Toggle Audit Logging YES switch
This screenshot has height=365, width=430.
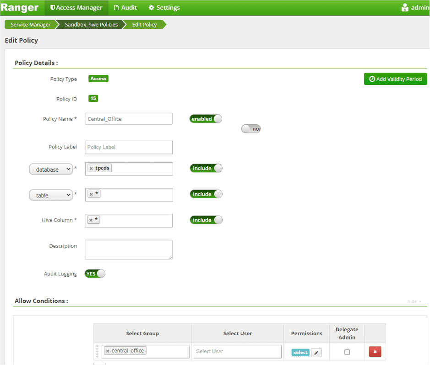coord(95,274)
